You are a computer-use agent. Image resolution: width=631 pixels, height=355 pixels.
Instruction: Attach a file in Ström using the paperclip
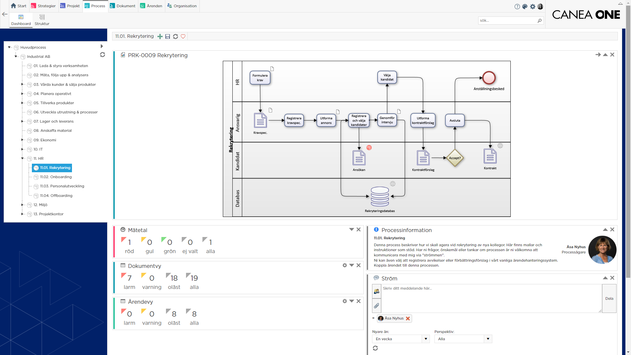(377, 306)
